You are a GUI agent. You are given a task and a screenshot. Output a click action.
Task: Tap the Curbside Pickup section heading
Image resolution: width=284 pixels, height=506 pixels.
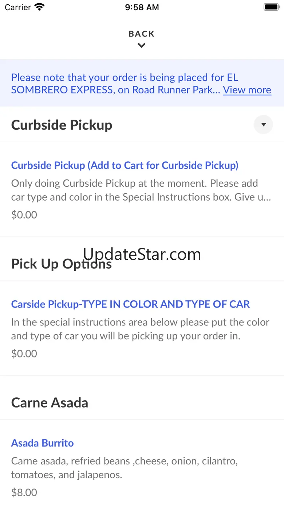click(x=62, y=125)
